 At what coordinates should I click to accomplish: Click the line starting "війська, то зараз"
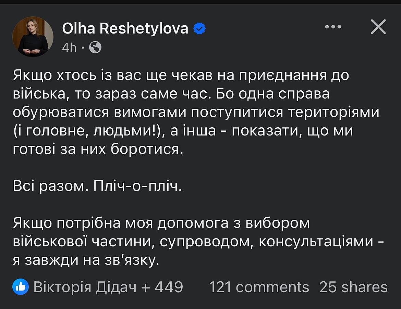click(171, 94)
